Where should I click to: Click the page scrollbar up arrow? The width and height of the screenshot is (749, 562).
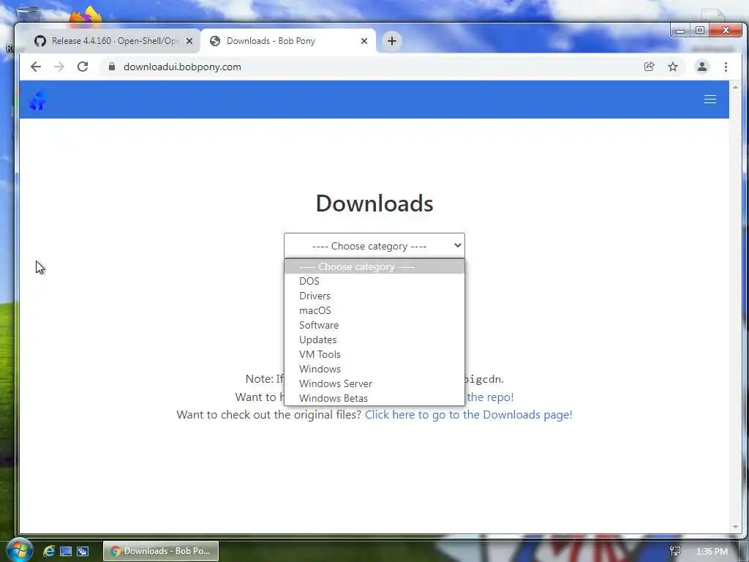coord(735,87)
